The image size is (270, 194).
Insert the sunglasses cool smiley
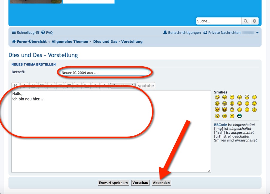(217, 103)
